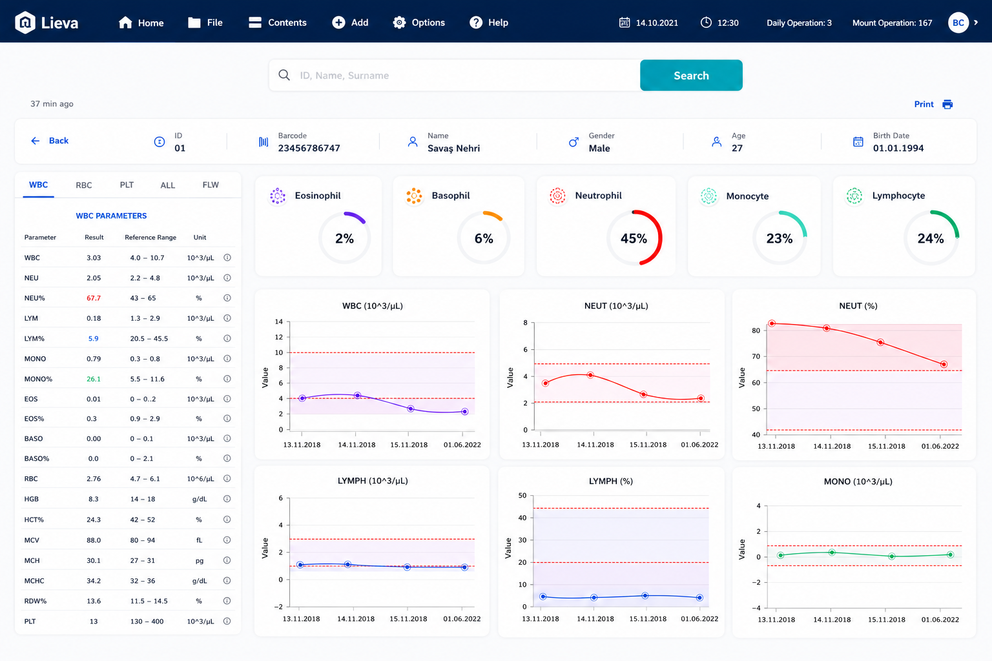Click the Search button
Screen dimensions: 992x661
691,76
